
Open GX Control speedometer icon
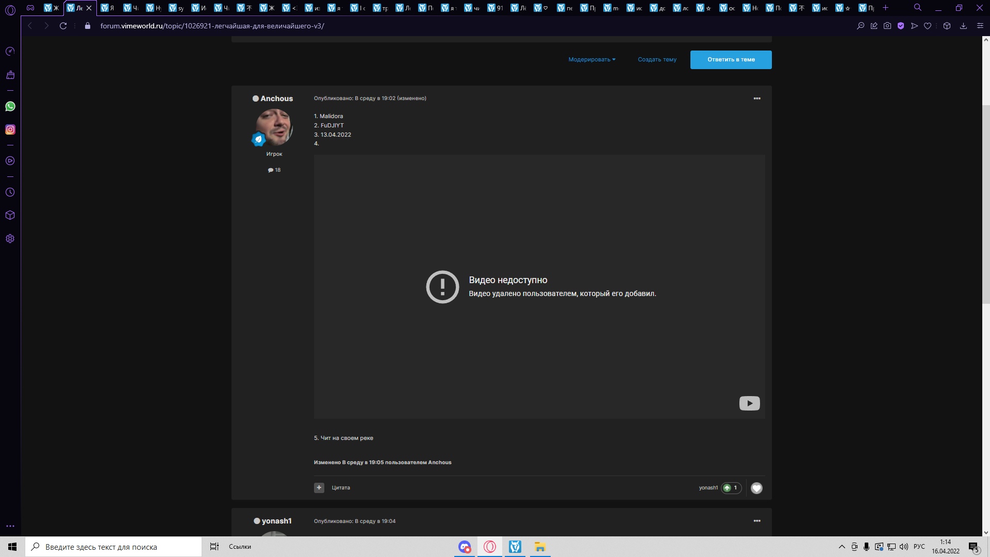tap(10, 52)
